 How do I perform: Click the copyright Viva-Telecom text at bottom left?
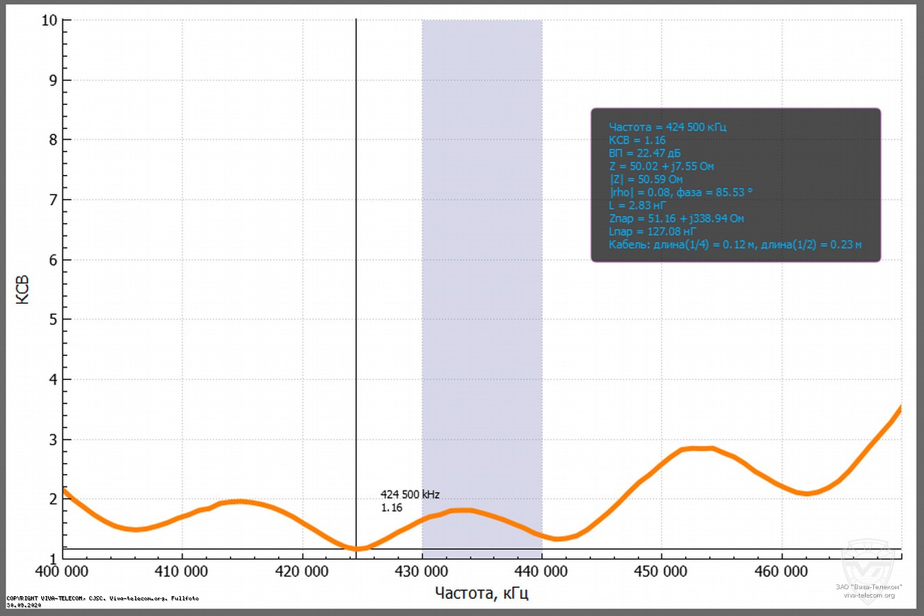tap(103, 598)
